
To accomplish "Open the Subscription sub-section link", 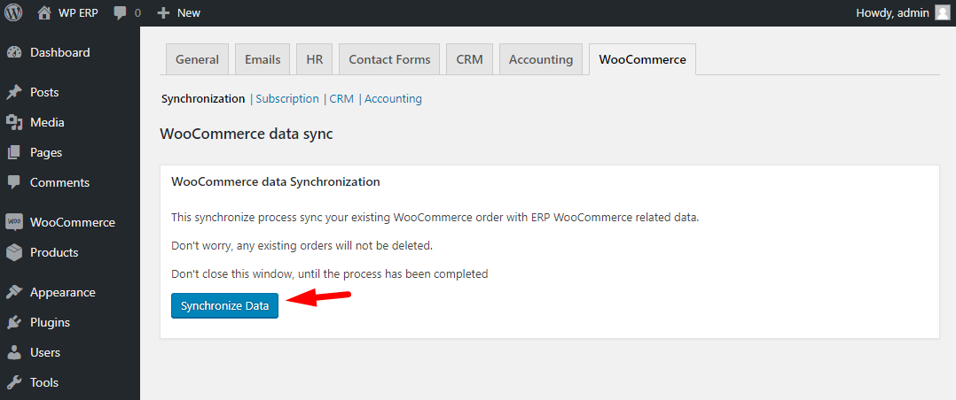I will coord(287,98).
